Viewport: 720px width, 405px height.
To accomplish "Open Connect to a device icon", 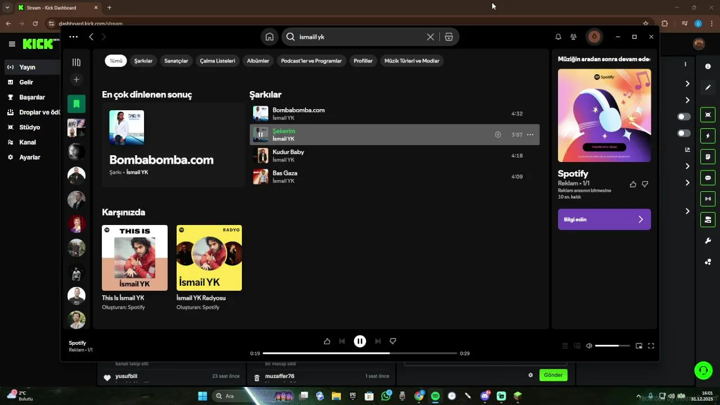I will [x=577, y=346].
